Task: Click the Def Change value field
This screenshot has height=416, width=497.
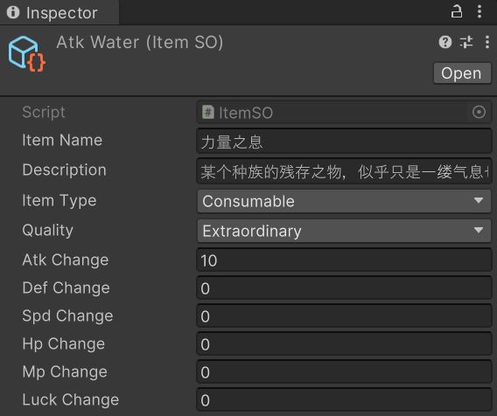Action: point(344,288)
